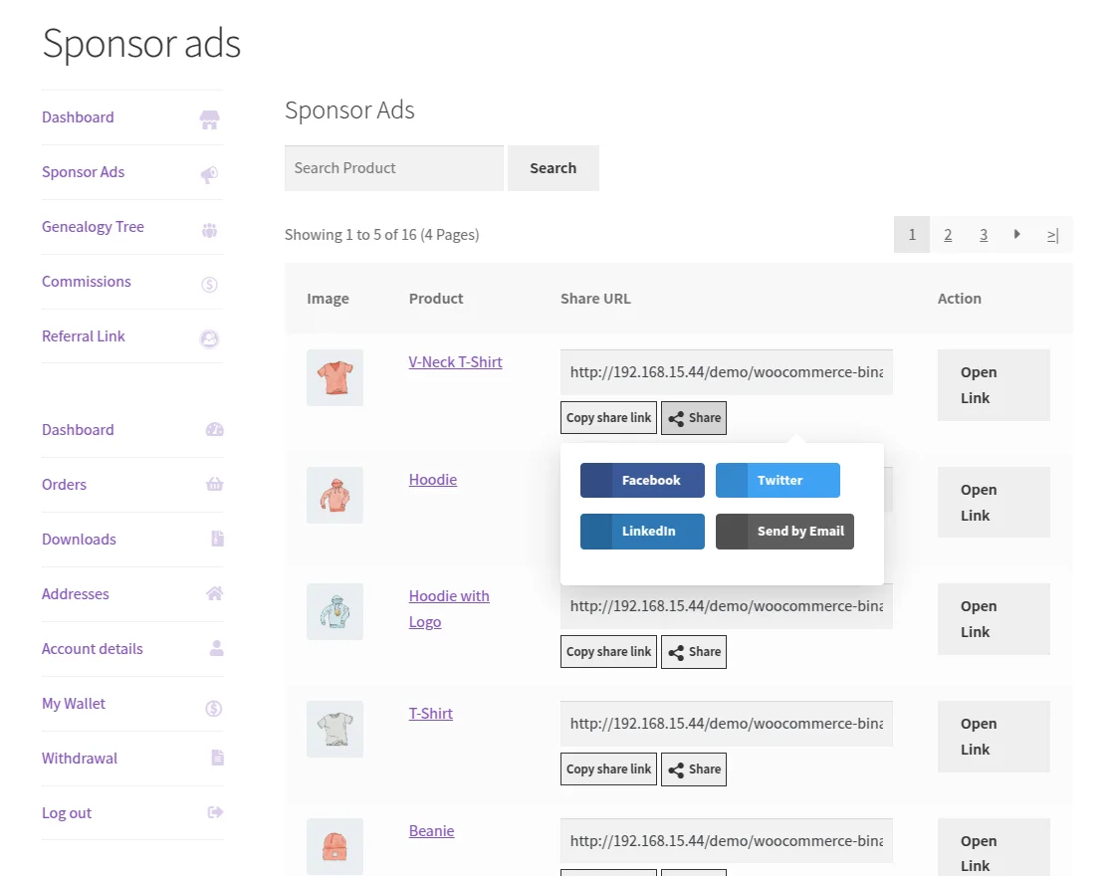The height and width of the screenshot is (876, 1115).
Task: Select the home icon next to Addresses
Action: tap(215, 594)
